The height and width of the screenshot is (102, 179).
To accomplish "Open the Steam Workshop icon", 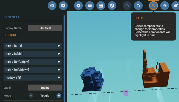I will [112, 6].
